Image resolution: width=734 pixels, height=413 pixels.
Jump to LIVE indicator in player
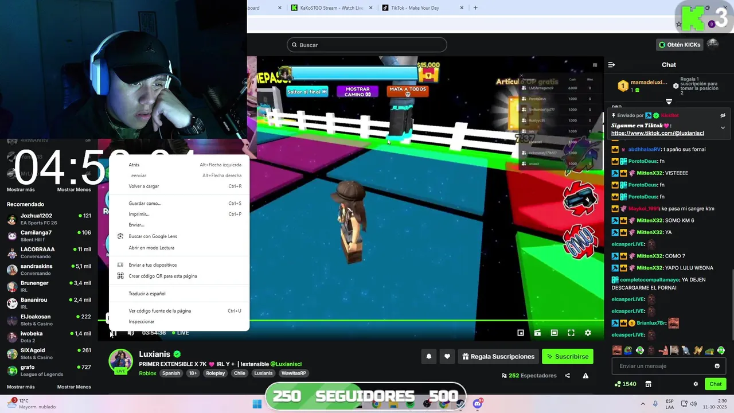181,333
